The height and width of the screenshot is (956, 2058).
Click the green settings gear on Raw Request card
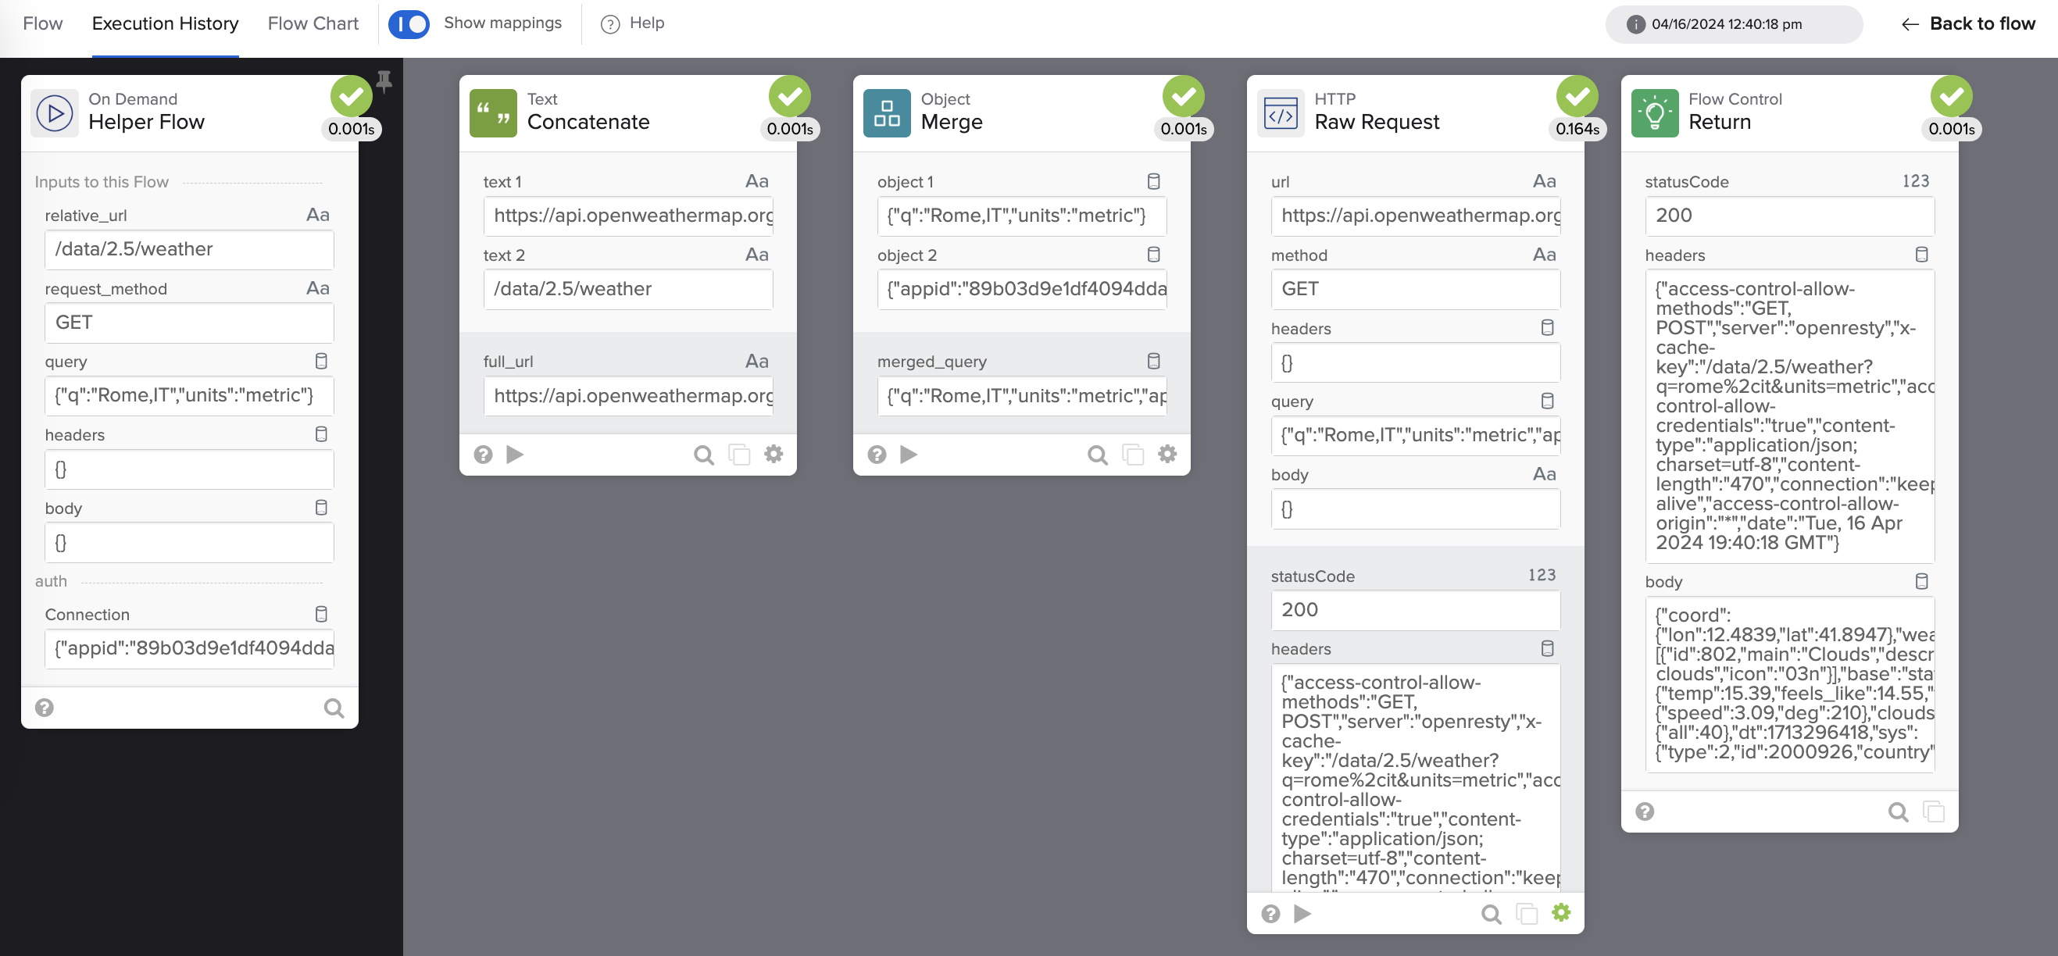pos(1561,912)
